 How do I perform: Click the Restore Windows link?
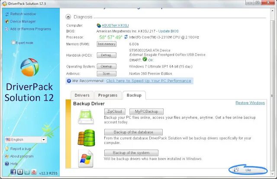click(250, 103)
